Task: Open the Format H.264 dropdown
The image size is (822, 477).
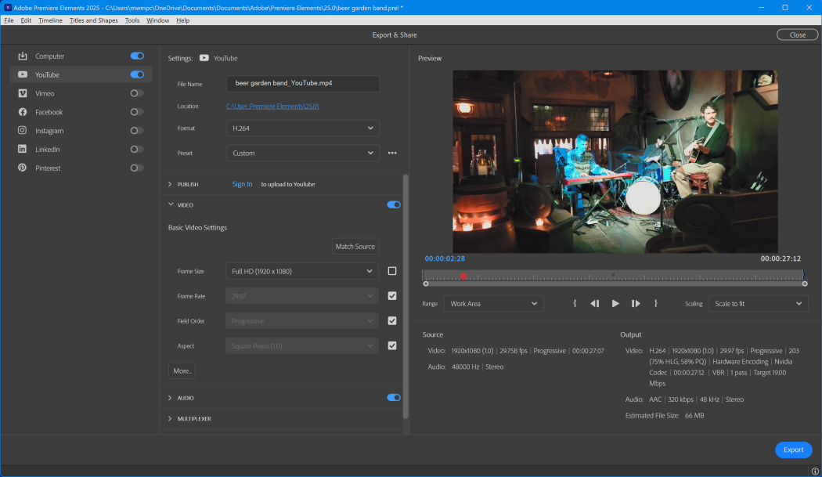Action: [x=302, y=128]
